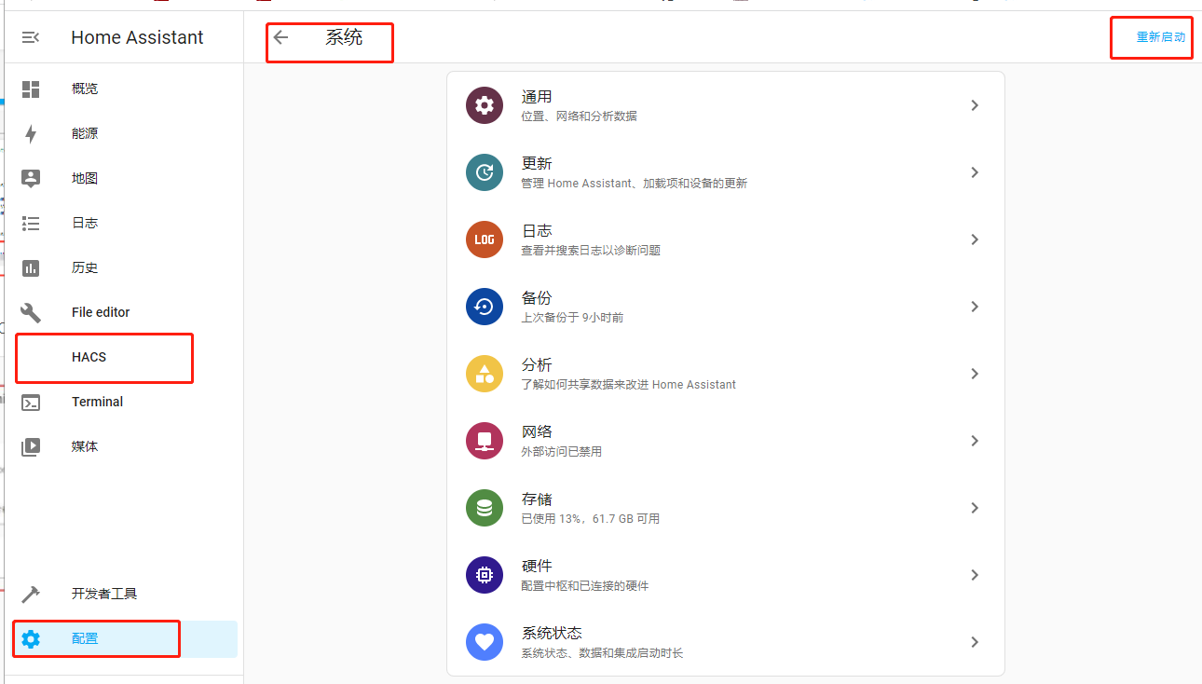Click 已使用 13%,61.7 GB 可用 text
Viewport: 1202px width, 684px height.
[x=590, y=519]
